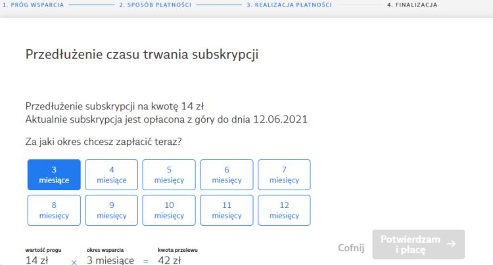Viewport: 493px width, 265px height.
Task: Switch to step 3 Realizacja płatności
Action: click(289, 5)
